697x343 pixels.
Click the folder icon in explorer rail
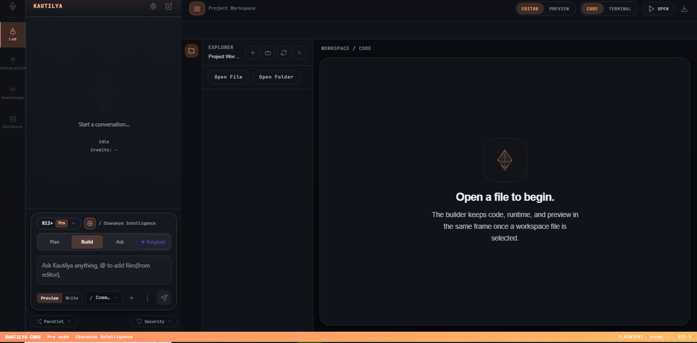pyautogui.click(x=191, y=51)
